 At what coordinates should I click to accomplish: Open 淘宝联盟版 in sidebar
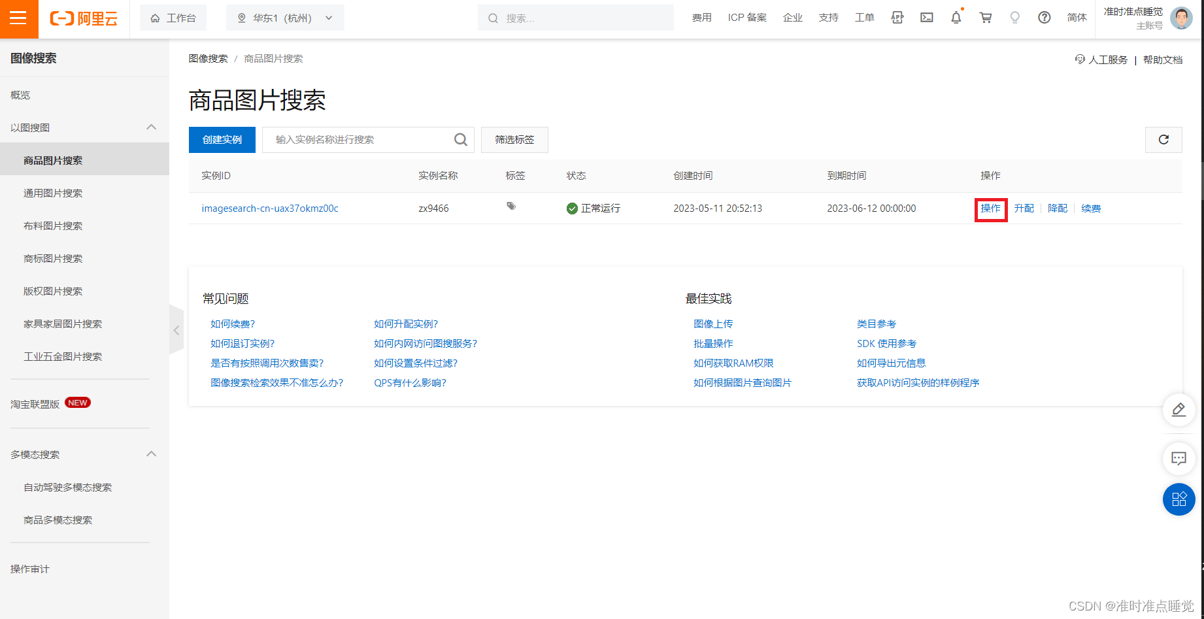click(35, 404)
